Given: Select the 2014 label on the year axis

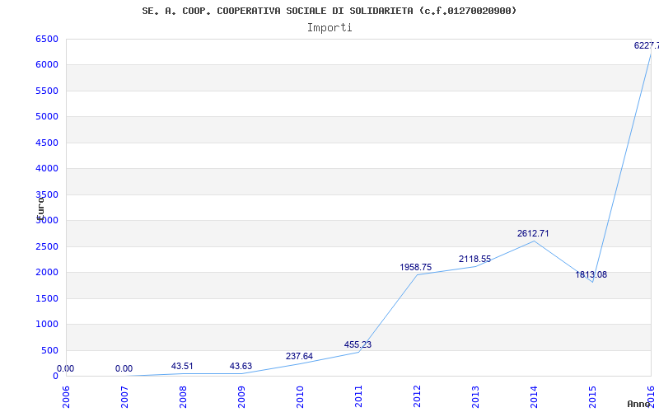Looking at the screenshot, I should coord(534,397).
